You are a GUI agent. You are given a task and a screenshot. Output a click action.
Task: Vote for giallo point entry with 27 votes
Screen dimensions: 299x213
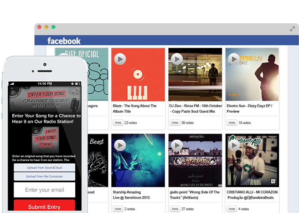coord(175,209)
